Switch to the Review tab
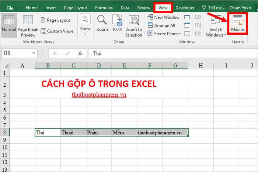 point(144,8)
